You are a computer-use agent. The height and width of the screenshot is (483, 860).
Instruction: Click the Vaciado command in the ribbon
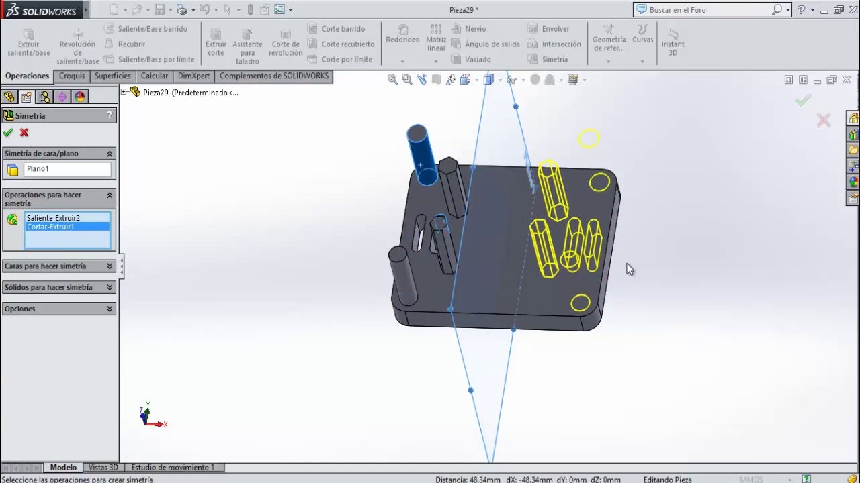471,59
